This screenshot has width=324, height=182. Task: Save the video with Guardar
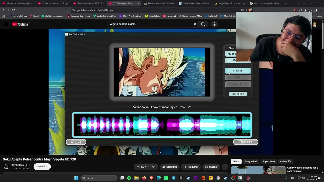pos(211,167)
